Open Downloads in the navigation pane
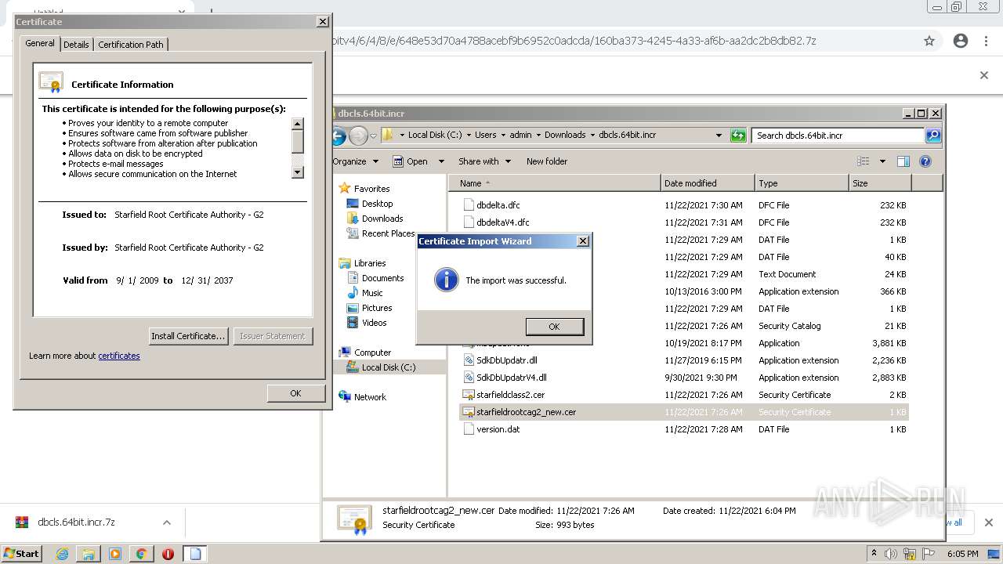 point(382,219)
